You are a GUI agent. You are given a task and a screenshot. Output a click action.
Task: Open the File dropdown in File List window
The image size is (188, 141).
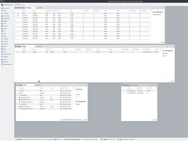[29, 85]
